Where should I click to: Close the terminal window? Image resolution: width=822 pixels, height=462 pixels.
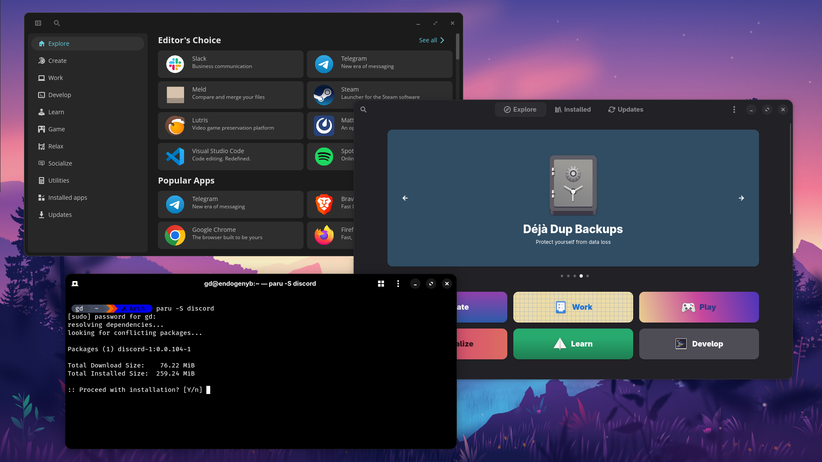pos(447,284)
